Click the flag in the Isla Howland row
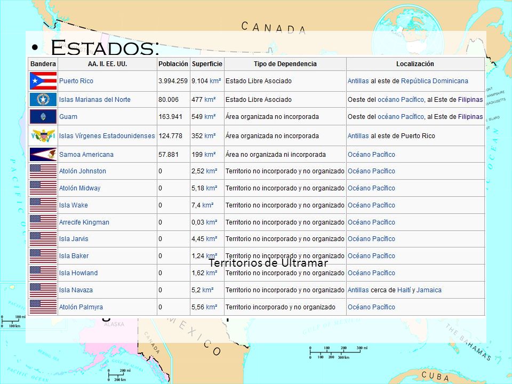The width and height of the screenshot is (512, 384). pyautogui.click(x=43, y=273)
